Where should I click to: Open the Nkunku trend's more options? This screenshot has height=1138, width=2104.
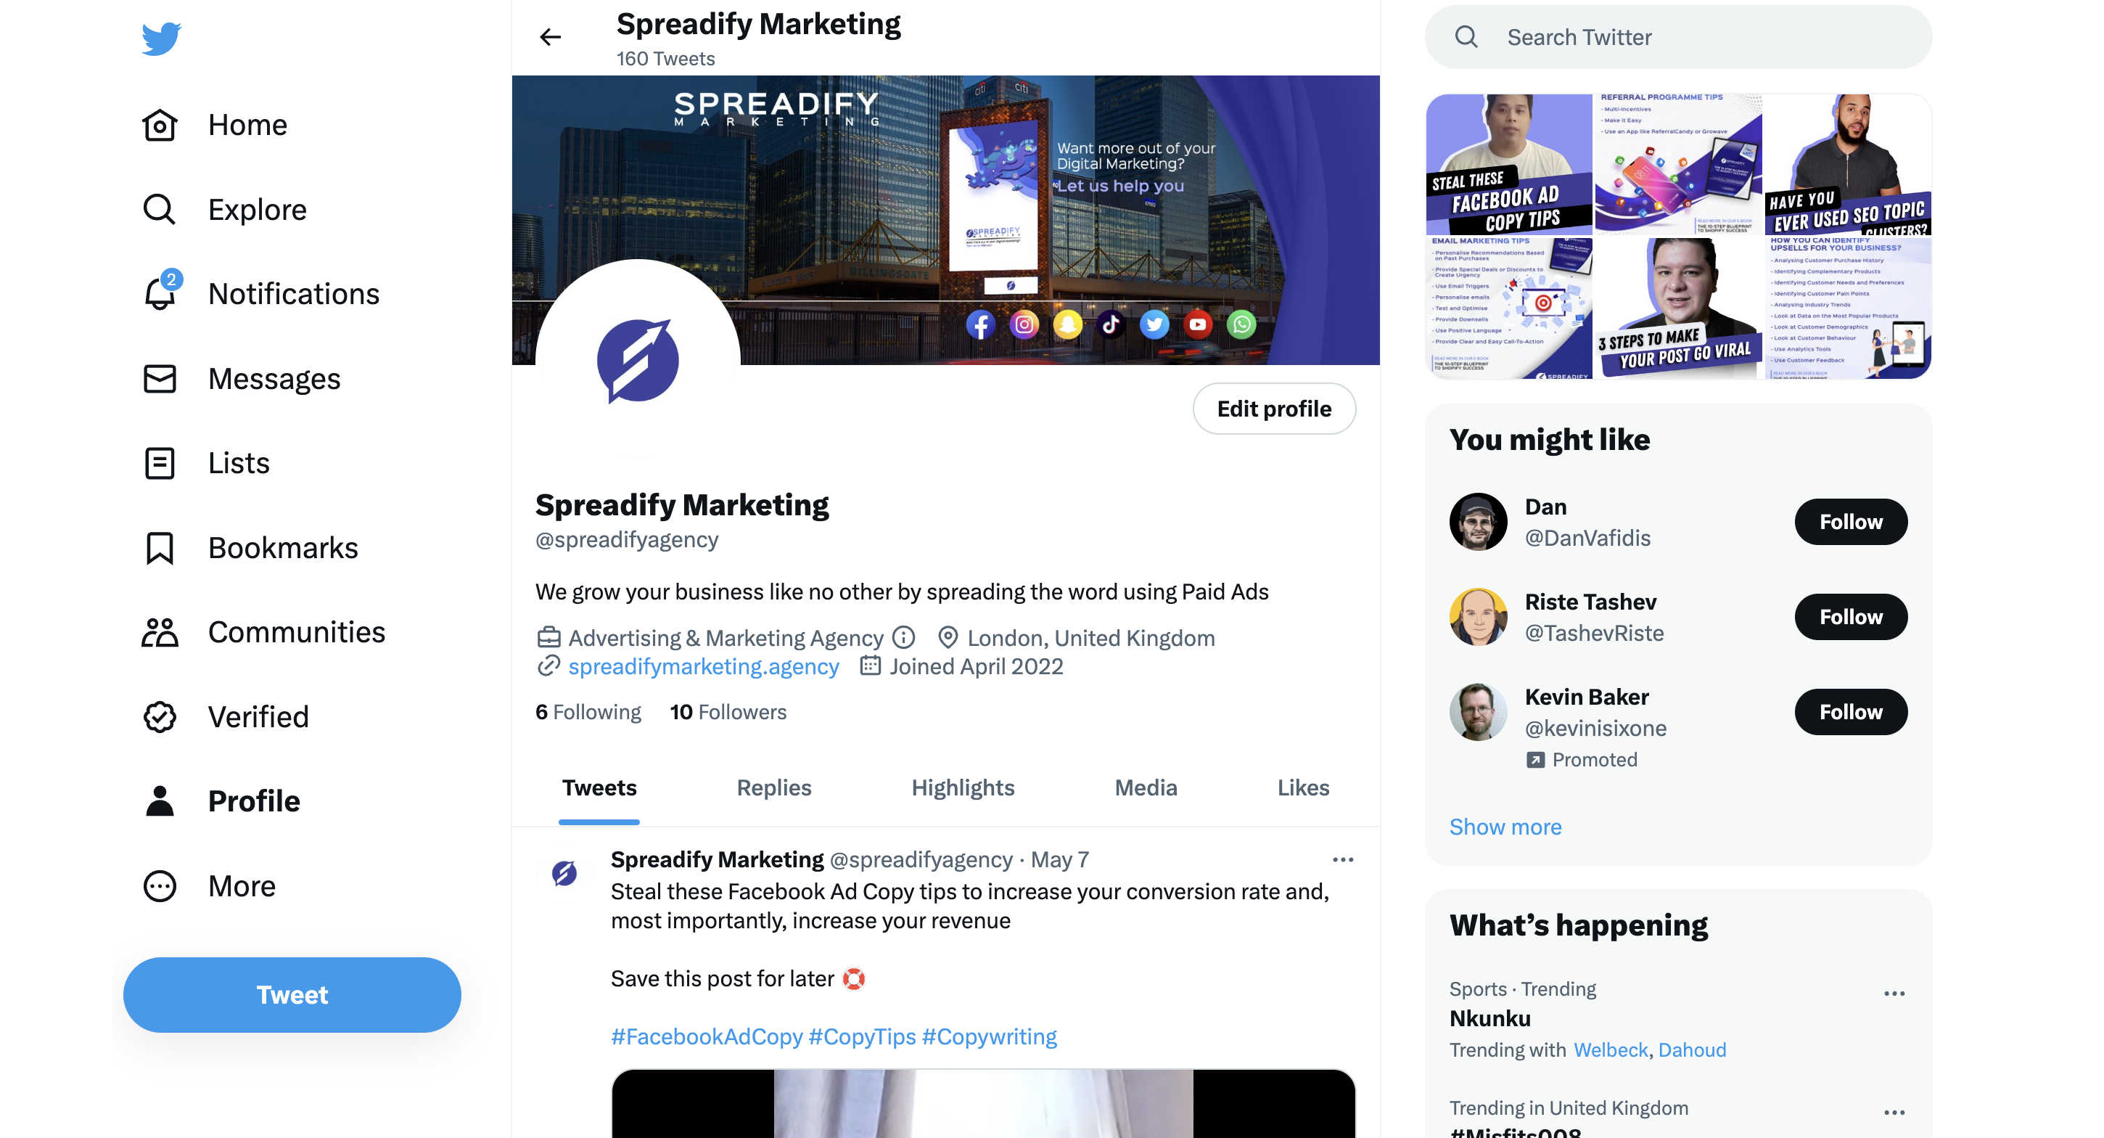(1894, 994)
